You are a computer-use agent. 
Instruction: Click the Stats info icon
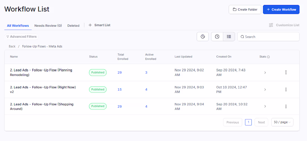point(268,57)
